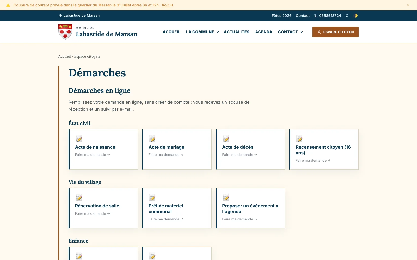Click 'Faire ma demande' under Recensement citoyen
Screen dimensions: 417x260
pos(313,160)
